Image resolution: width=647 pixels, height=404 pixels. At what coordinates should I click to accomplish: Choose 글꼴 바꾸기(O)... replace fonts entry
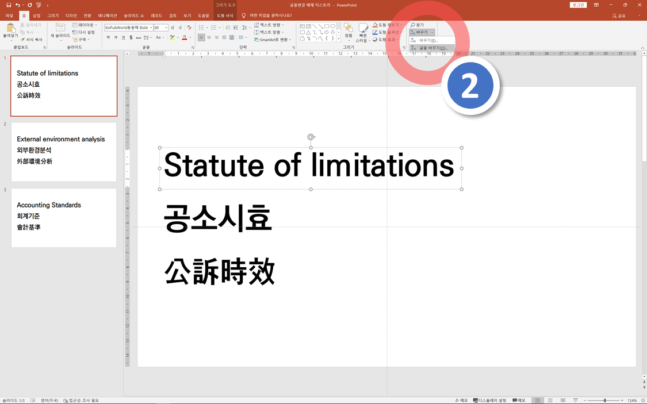pyautogui.click(x=431, y=48)
